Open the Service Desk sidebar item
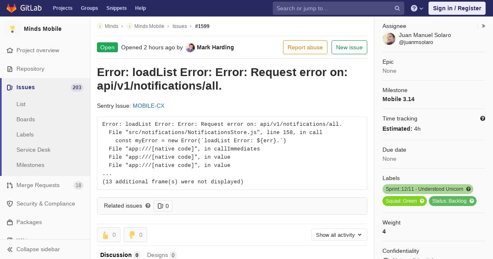The image size is (493, 259). tap(33, 150)
